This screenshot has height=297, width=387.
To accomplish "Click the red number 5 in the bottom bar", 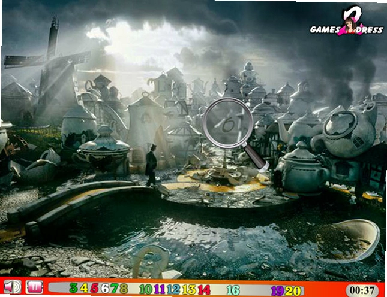I will 94,288.
